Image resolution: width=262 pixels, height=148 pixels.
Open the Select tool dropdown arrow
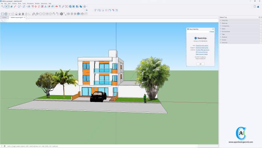9,6
